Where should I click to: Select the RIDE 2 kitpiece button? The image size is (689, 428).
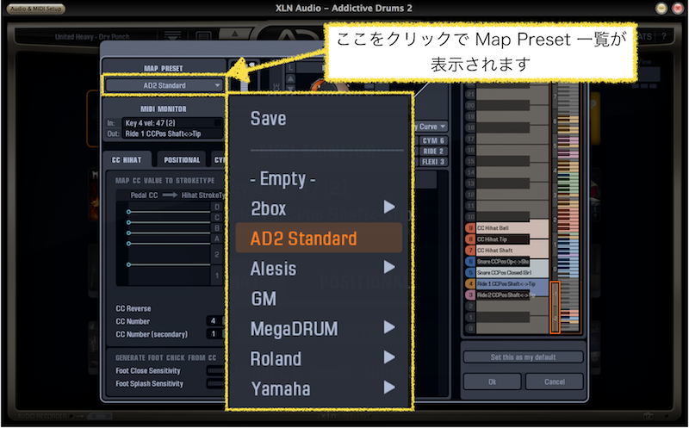[433, 152]
